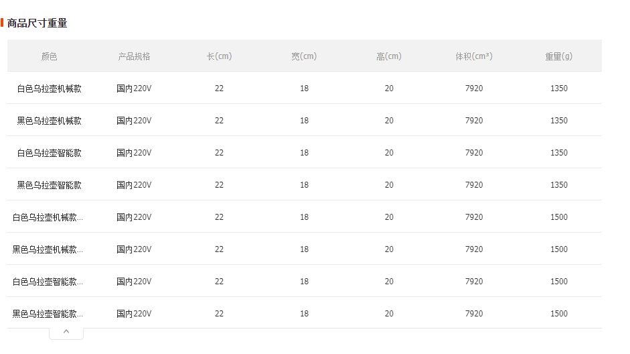This screenshot has height=354, width=630.
Task: Select the 白色乌拉壶机械款 row name
Action: (50, 88)
